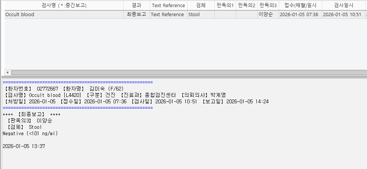The height and width of the screenshot is (169, 367).
Task: Sort by 검사명 column header
Action: [x=64, y=5]
